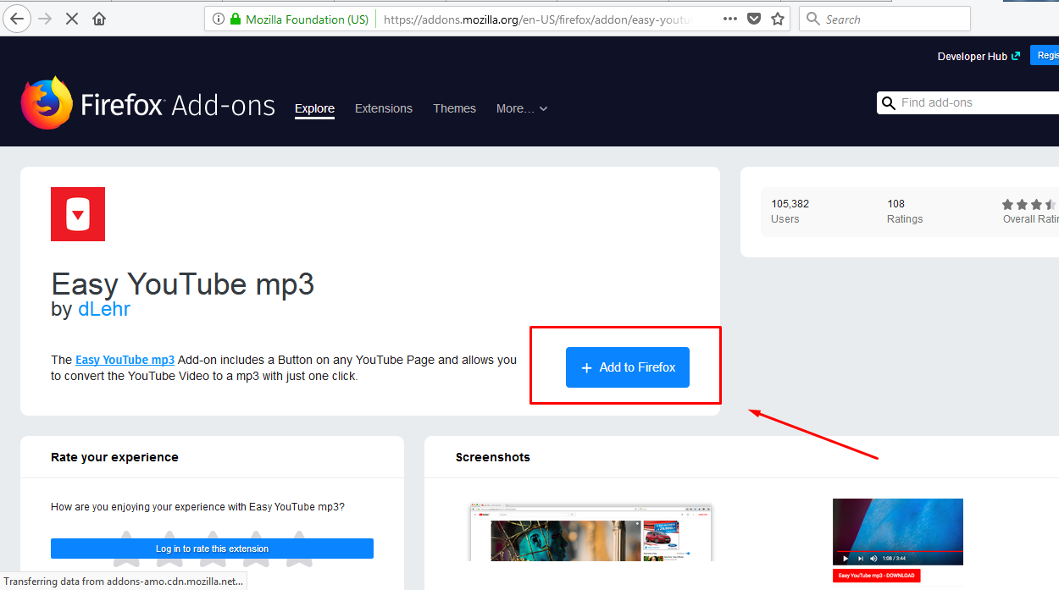This screenshot has width=1059, height=590.
Task: Click the Firefox Add-ons title text
Action: [x=178, y=105]
